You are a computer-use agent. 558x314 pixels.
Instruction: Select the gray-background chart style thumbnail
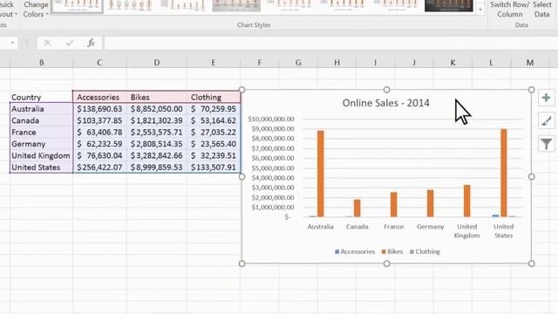tap(236, 6)
